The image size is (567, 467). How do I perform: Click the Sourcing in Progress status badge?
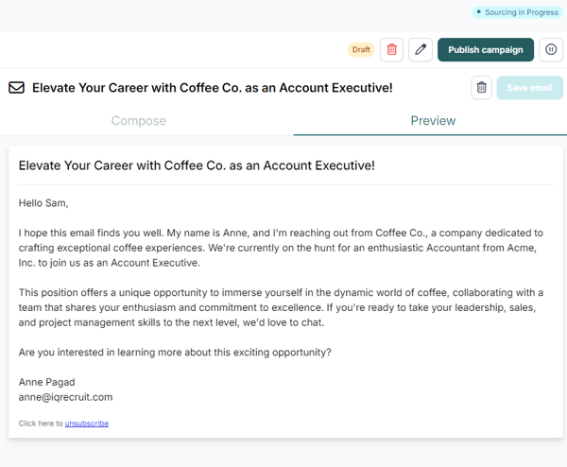pyautogui.click(x=518, y=12)
